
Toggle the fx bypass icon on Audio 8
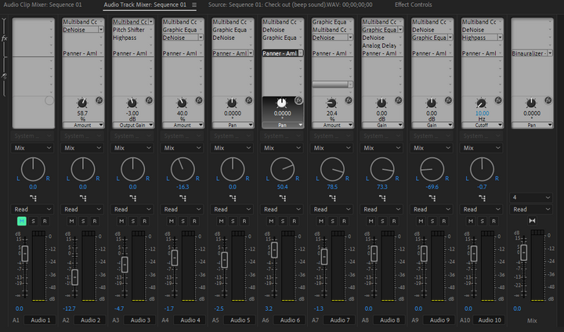(x=399, y=100)
